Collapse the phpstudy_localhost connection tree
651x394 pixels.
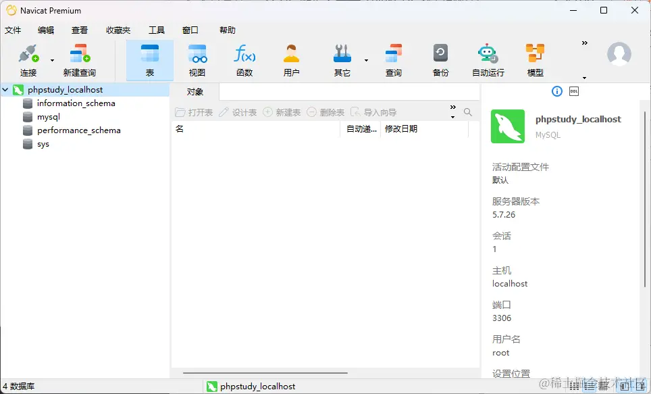(x=5, y=89)
